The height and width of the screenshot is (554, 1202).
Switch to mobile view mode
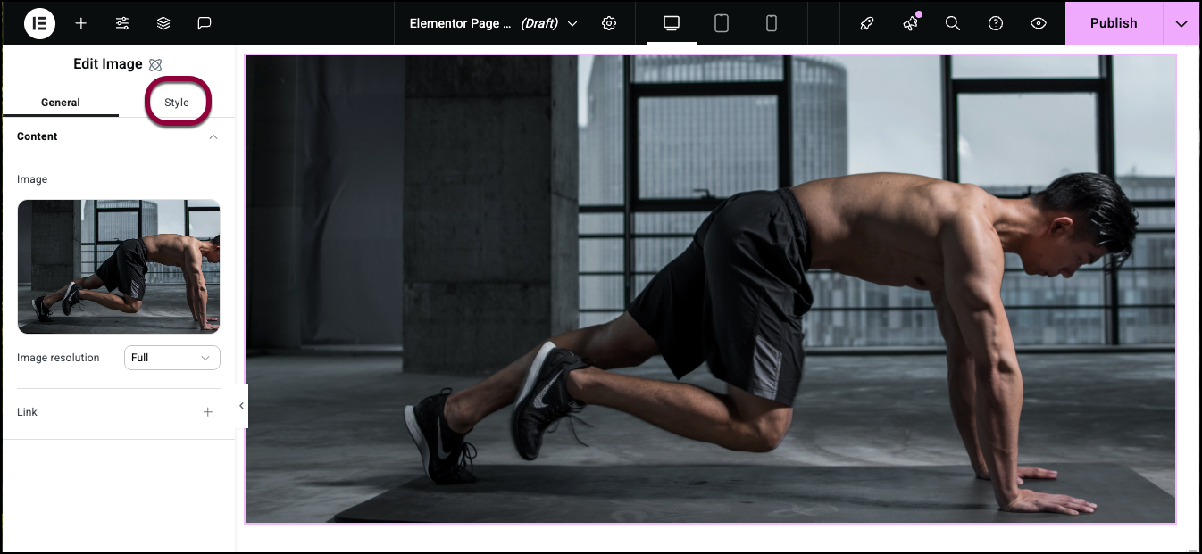772,23
